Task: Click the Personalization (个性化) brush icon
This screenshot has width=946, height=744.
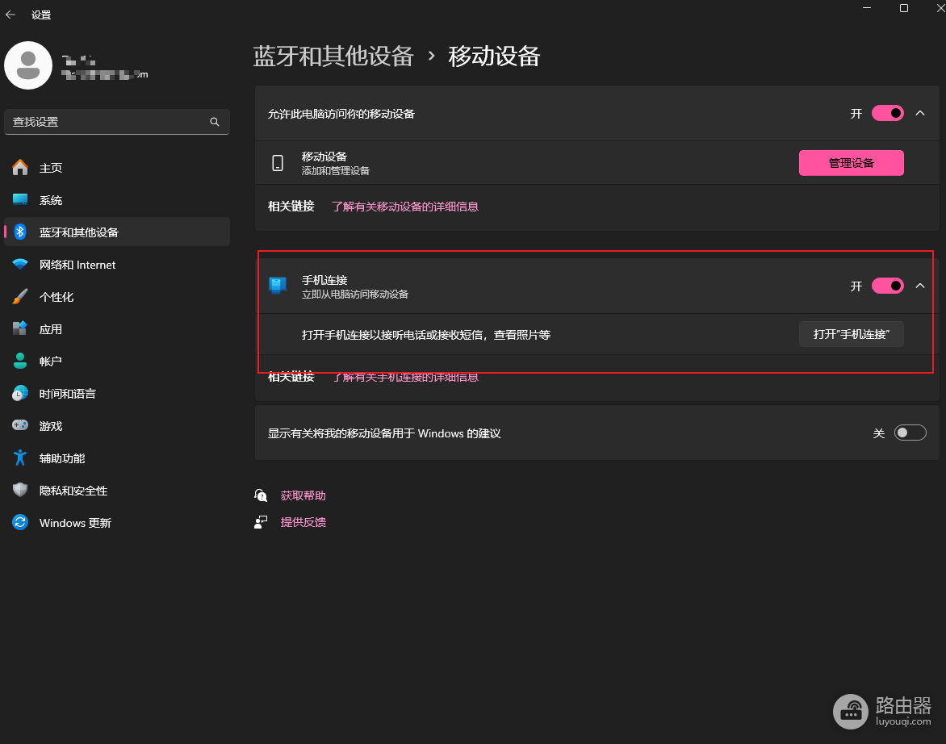Action: 20,297
